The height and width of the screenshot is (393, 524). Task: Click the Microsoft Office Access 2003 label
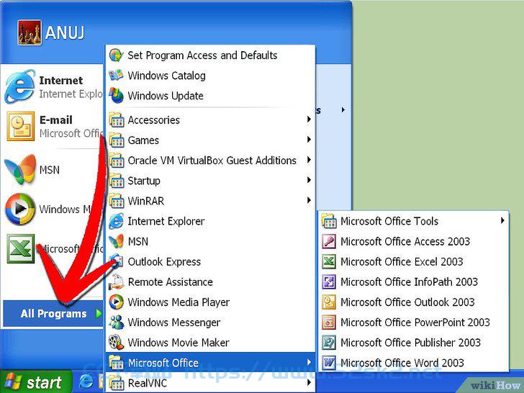click(405, 241)
